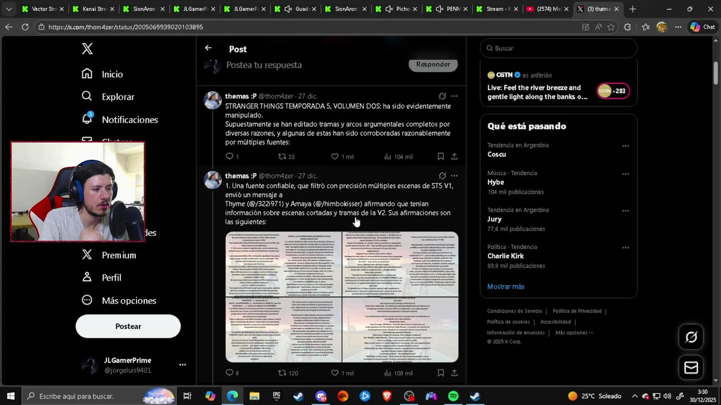
Task: Open options for Hybe trend
Action: (x=625, y=174)
